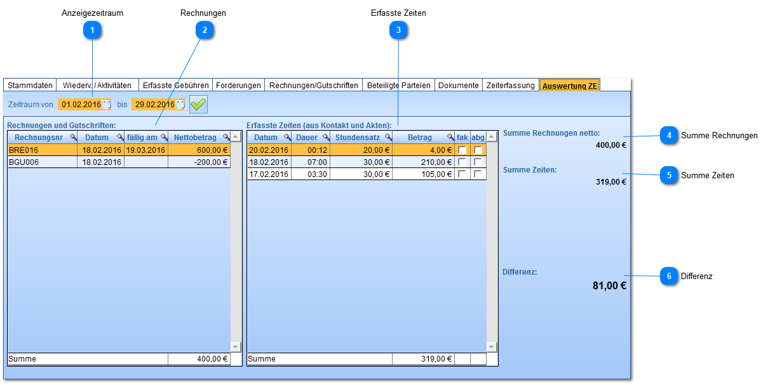Viewport: 768px width, 385px height.
Task: Search icon in times table Datum header
Action: pos(287,138)
